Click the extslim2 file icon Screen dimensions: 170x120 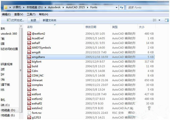coord(29,108)
